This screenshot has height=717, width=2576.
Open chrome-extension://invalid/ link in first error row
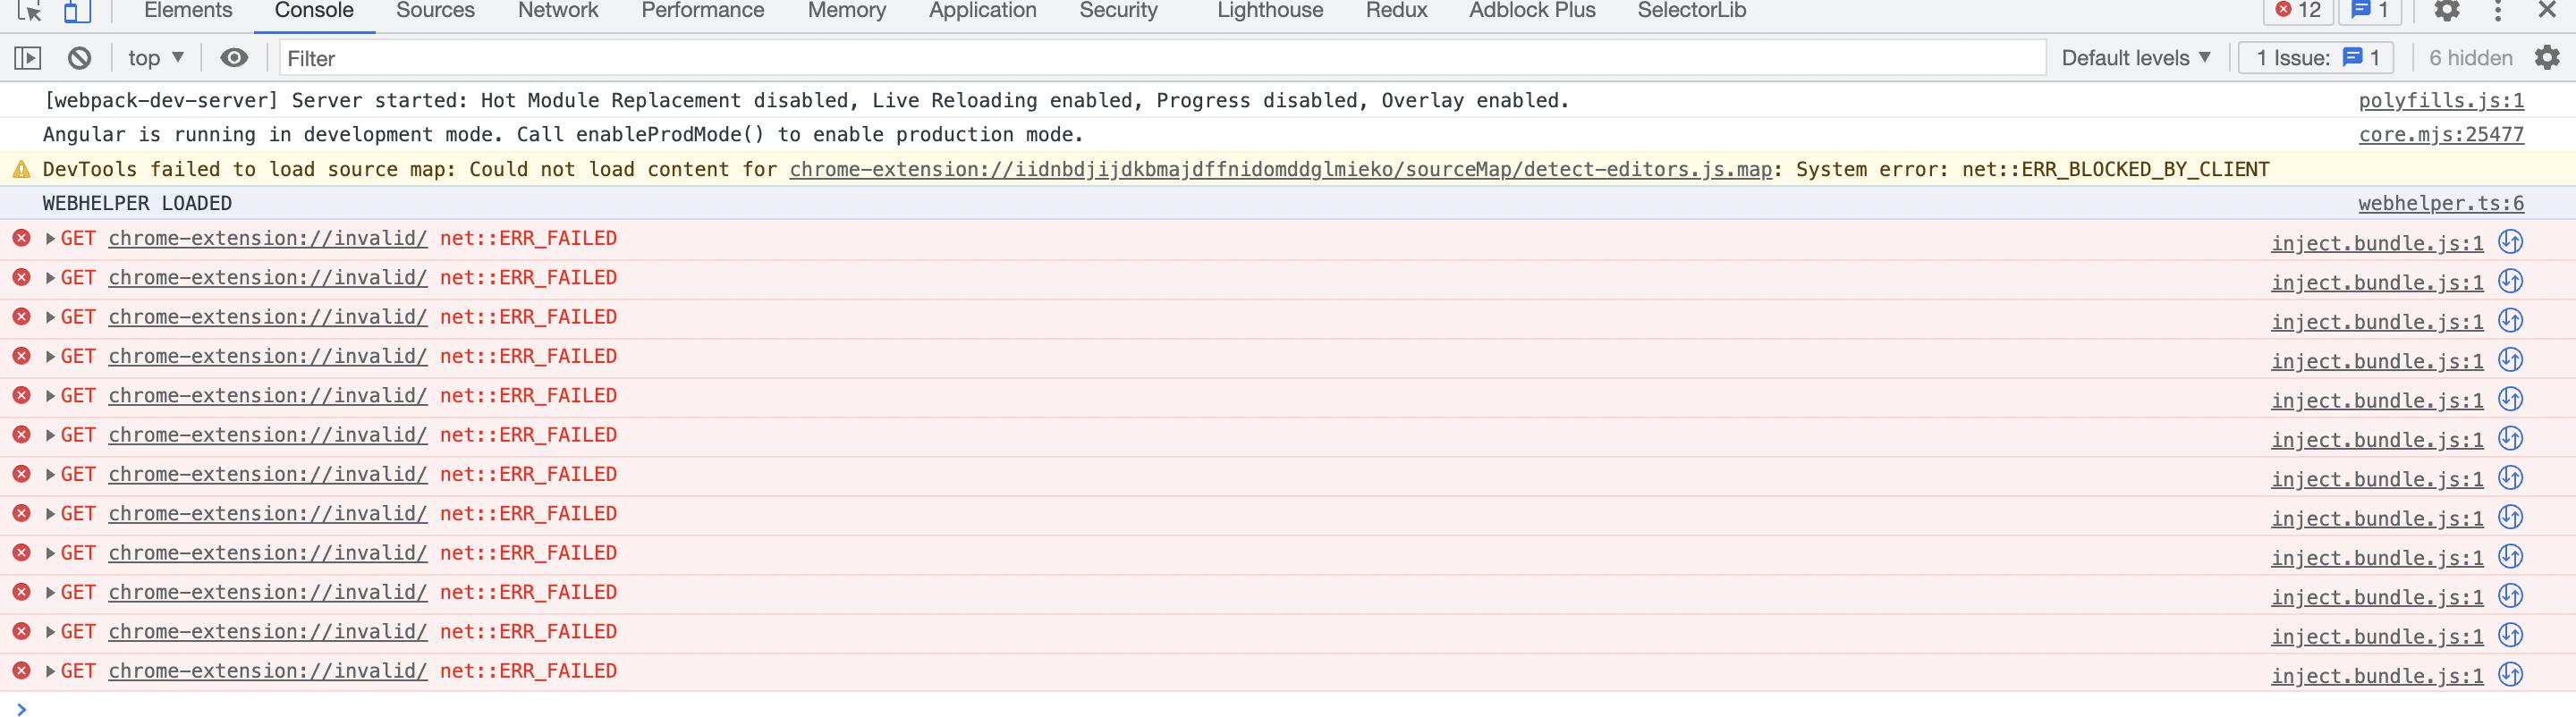click(x=268, y=238)
